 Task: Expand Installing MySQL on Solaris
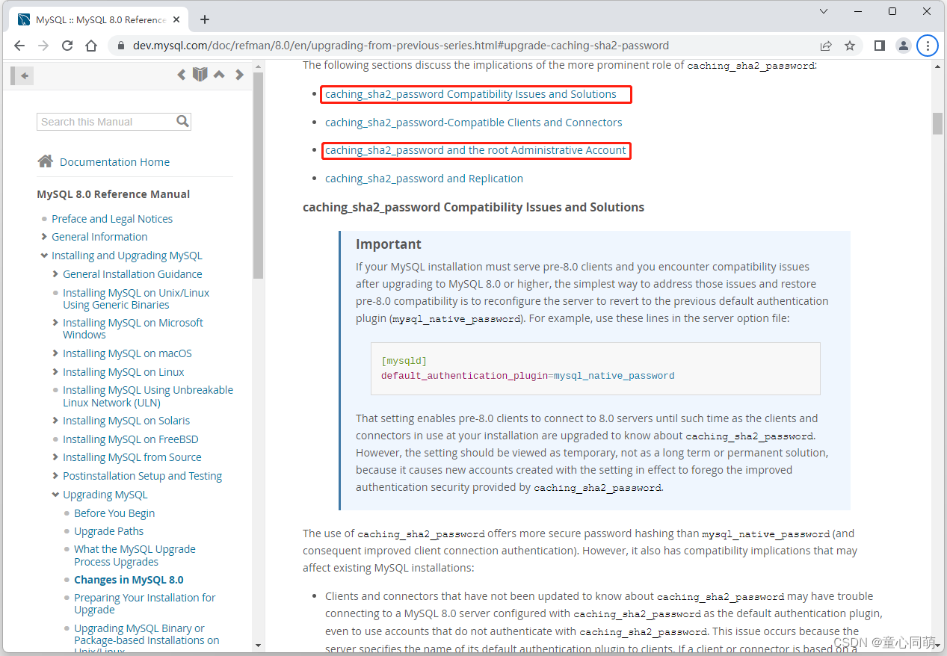(x=55, y=421)
